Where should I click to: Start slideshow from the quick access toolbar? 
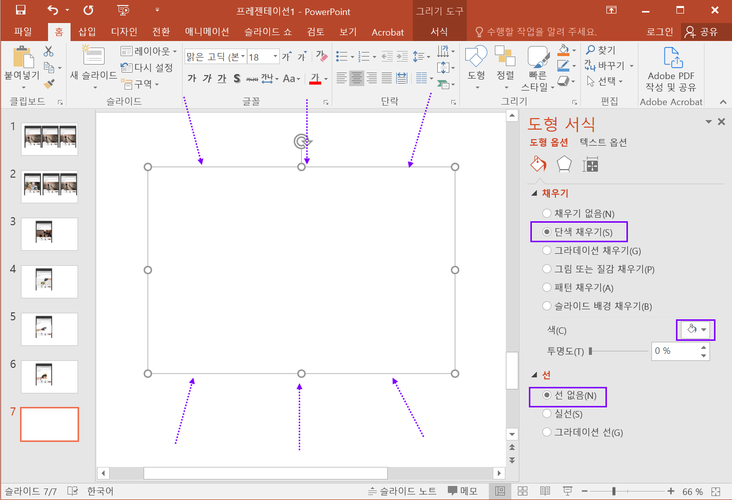pyautogui.click(x=123, y=10)
